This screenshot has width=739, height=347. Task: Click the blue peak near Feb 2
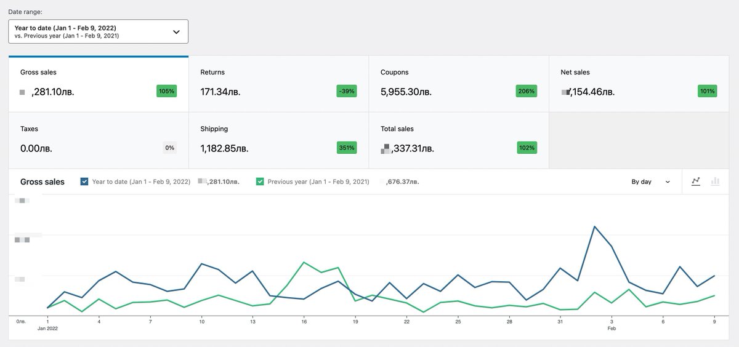(x=595, y=226)
